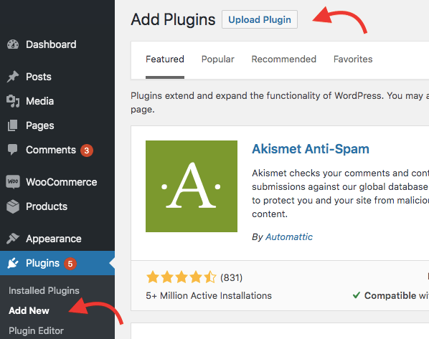Switch to the Popular tab
Image resolution: width=429 pixels, height=339 pixels.
pyautogui.click(x=218, y=59)
